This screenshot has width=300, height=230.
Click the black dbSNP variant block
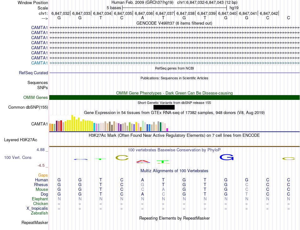(164, 107)
